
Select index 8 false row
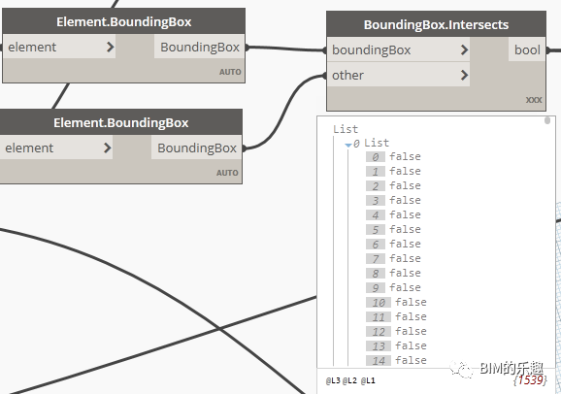(393, 273)
